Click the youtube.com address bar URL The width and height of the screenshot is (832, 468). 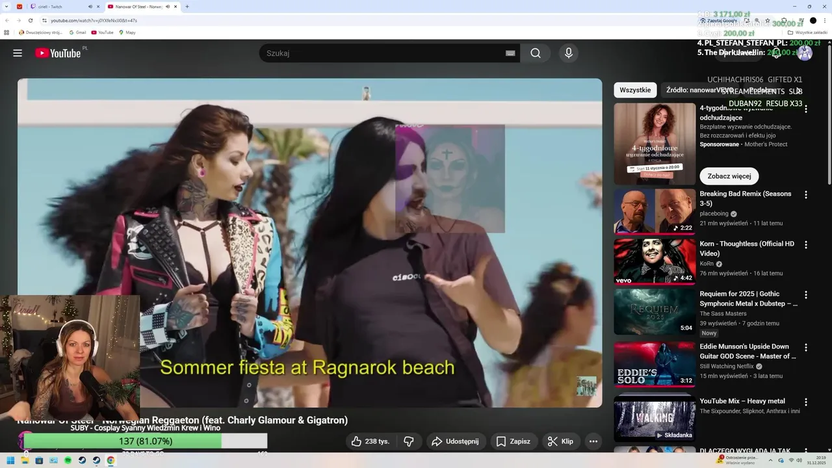click(x=94, y=20)
